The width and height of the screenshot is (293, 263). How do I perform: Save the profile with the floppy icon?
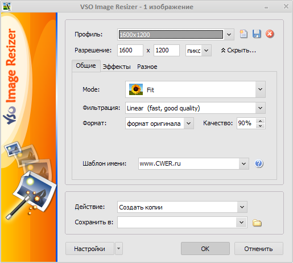point(257,34)
